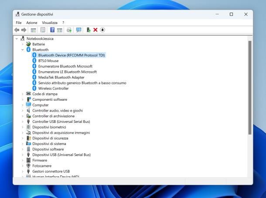Open the Visualizza menu
Viewport: 266px width, 198px height.
pos(50,23)
